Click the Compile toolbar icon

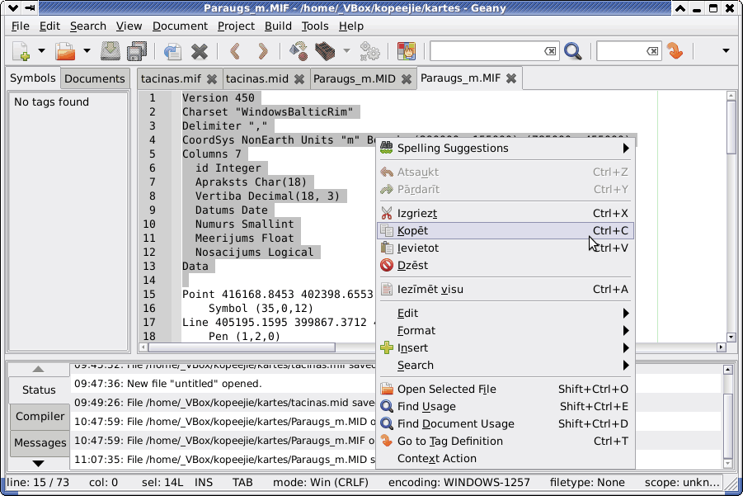click(x=299, y=50)
